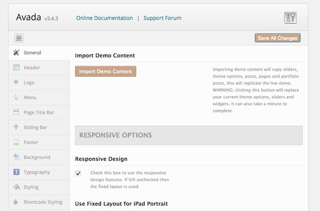The image size is (320, 211).
Task: Select the Page Title Bar tab
Action: [39, 112]
